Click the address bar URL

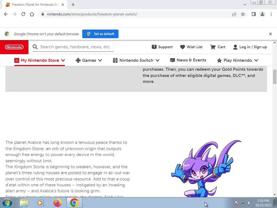point(92,14)
